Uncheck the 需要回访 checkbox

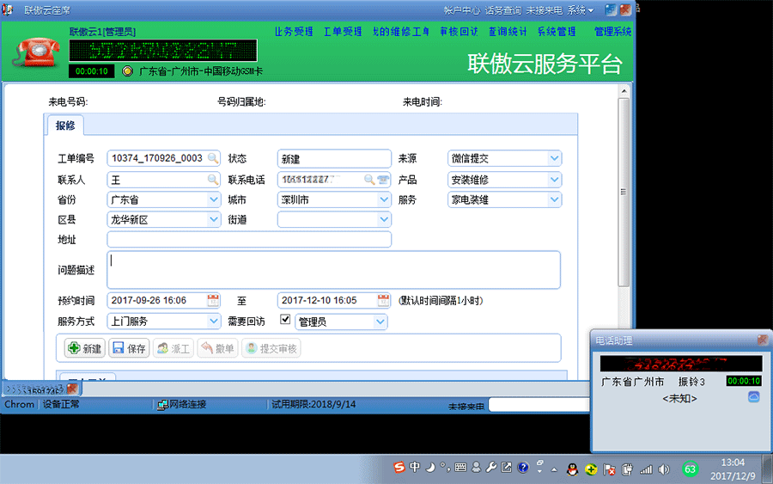coord(286,321)
